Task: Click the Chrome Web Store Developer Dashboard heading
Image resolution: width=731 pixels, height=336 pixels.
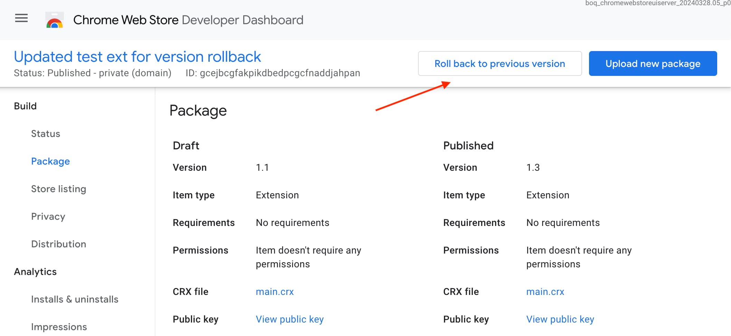Action: point(188,20)
